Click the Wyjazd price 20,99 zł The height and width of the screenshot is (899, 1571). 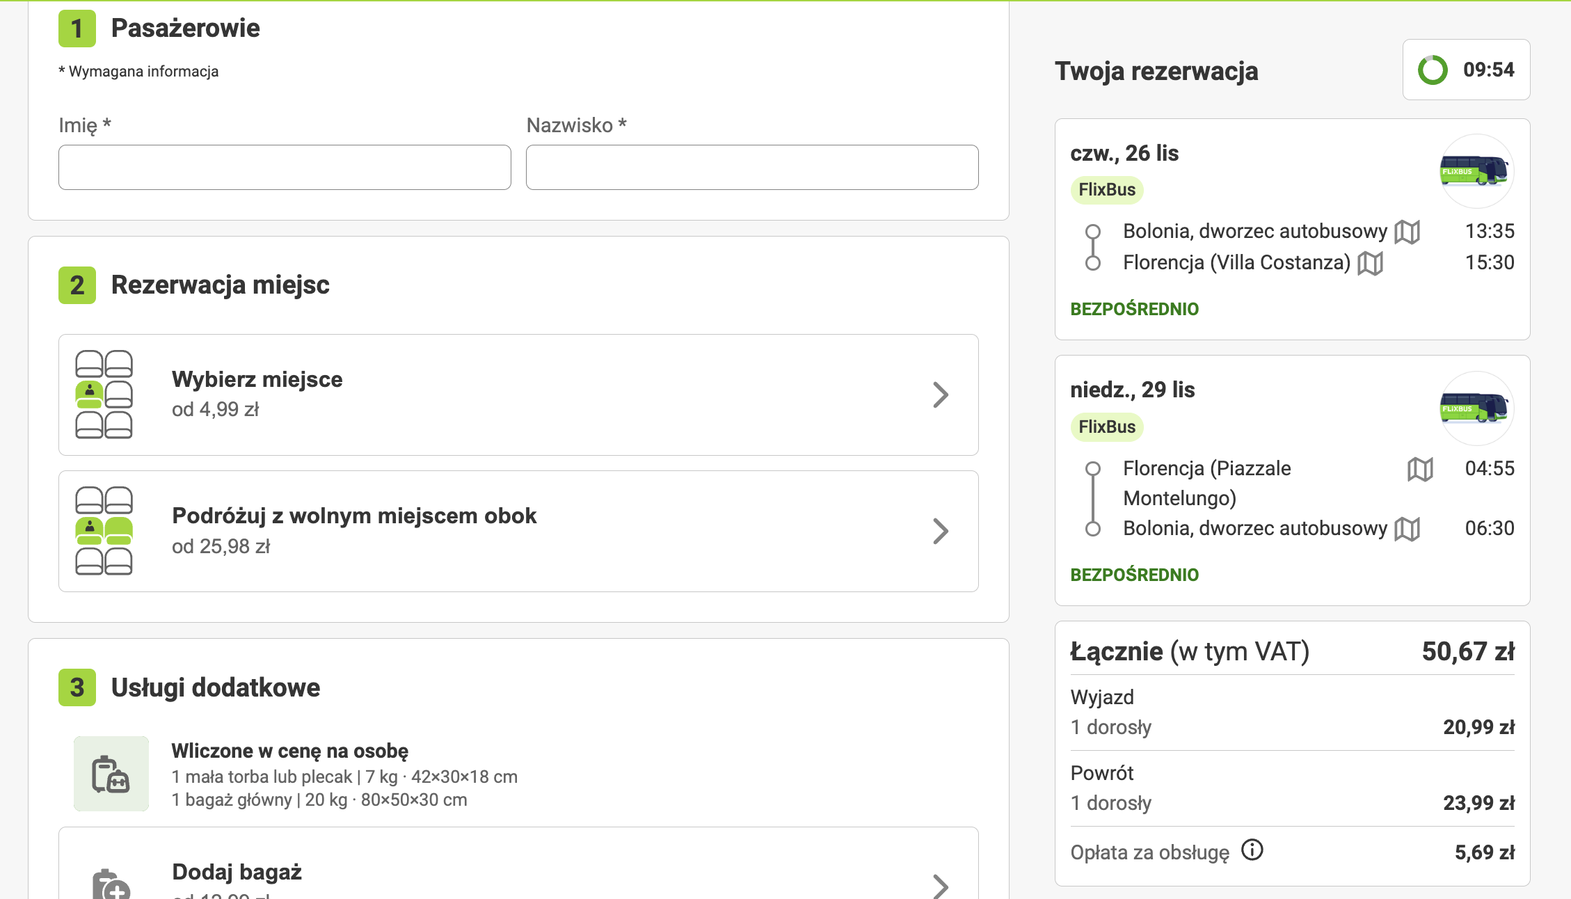pyautogui.click(x=1478, y=728)
